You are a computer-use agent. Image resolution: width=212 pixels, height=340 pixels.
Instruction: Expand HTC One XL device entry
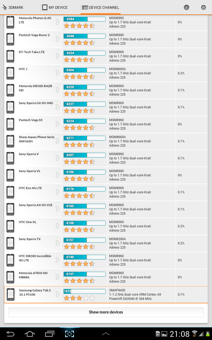click(57, 226)
